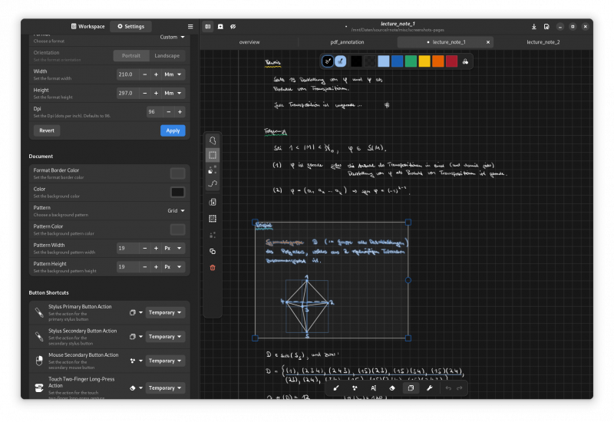Image resolution: width=614 pixels, height=422 pixels.
Task: Open the Width unit dropdown (Mm)
Action: click(173, 74)
